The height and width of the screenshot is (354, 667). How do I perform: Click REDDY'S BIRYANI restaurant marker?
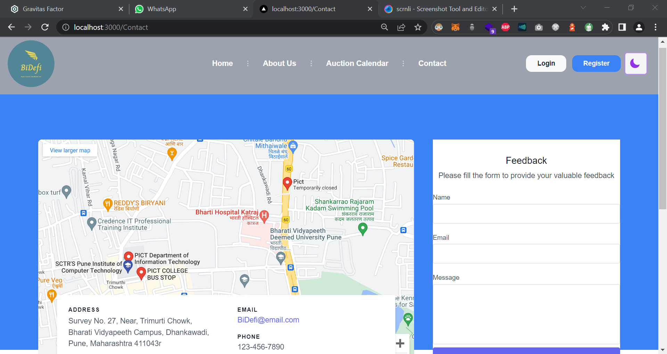108,204
